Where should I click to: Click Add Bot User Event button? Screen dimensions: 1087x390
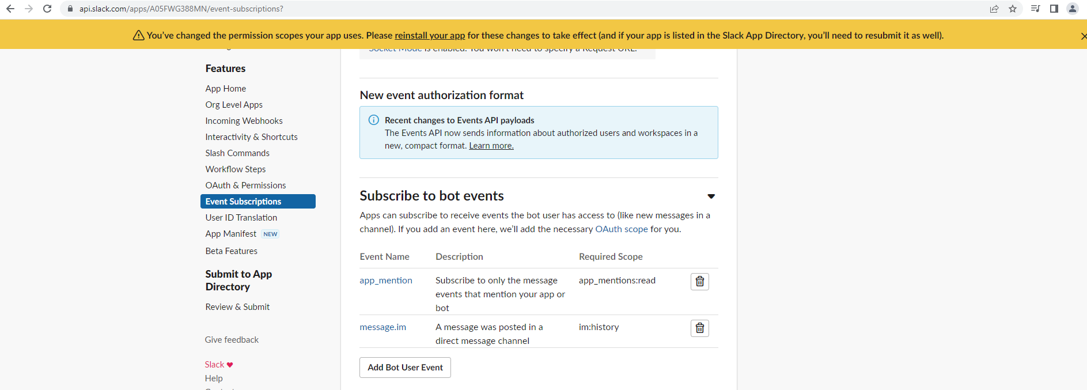405,368
